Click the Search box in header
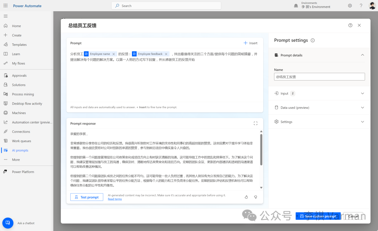This screenshot has width=378, height=231. click(166, 6)
